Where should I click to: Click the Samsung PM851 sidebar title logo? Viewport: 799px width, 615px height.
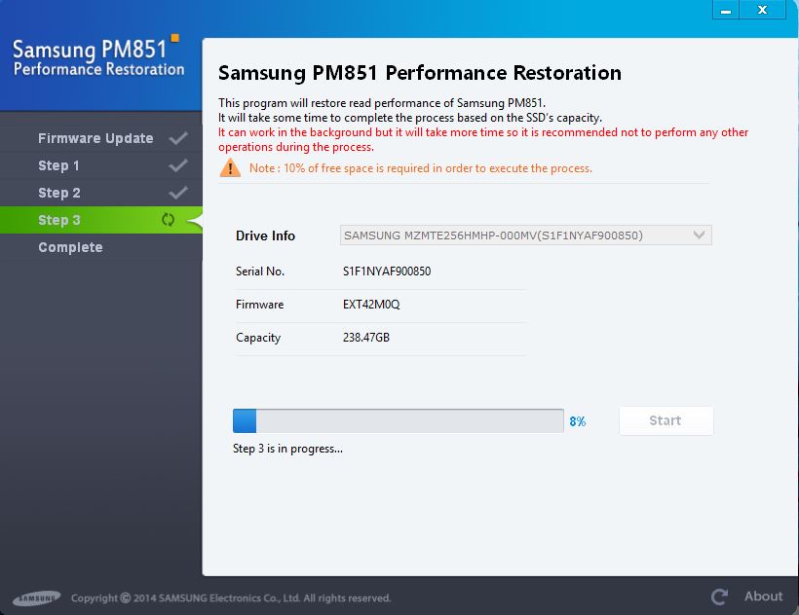pyautogui.click(x=97, y=56)
